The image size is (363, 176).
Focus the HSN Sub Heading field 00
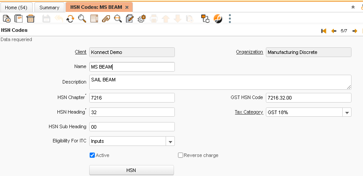tap(132, 127)
